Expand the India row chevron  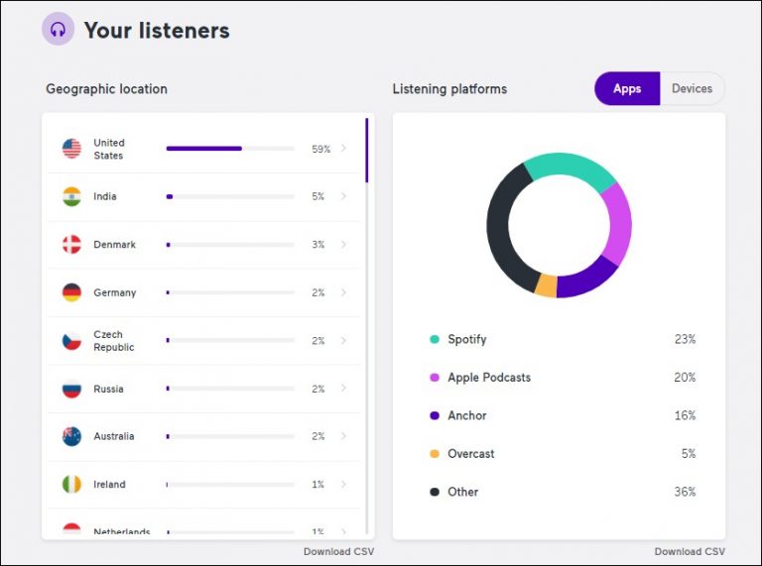(x=343, y=196)
